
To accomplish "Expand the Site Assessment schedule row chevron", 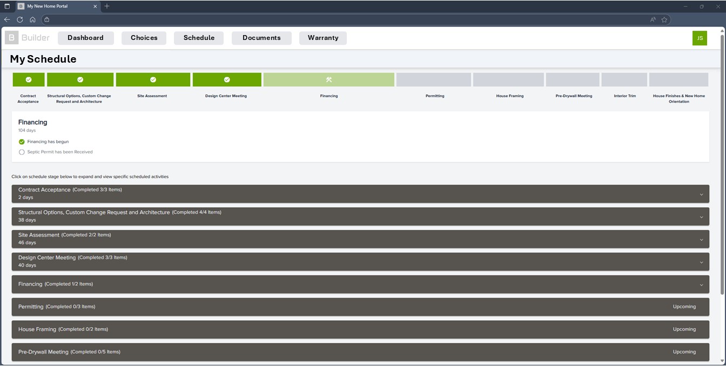I will (x=701, y=240).
